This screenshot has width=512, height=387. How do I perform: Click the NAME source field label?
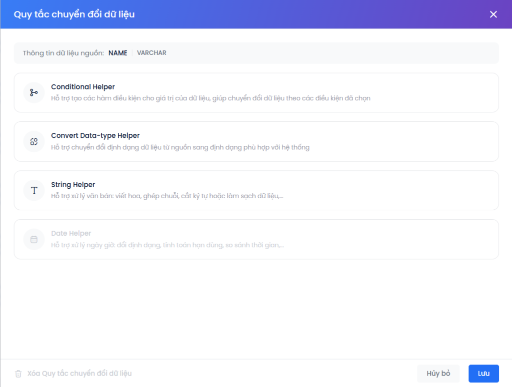coord(118,53)
